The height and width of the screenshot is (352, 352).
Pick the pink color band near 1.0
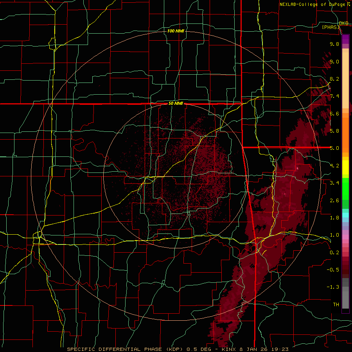(345, 237)
